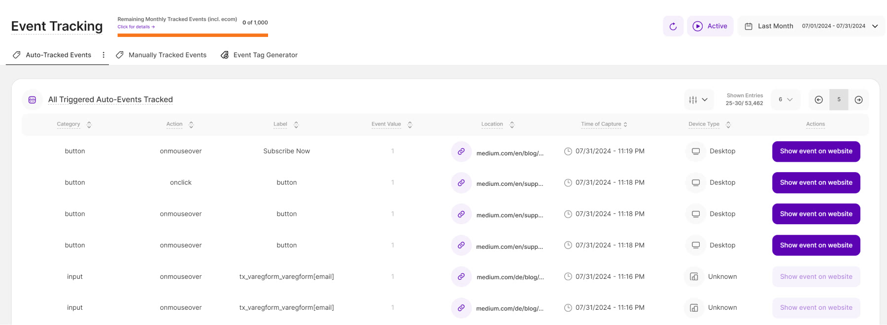This screenshot has height=325, width=887.
Task: Open the three-dot menu beside Auto-Tracked Events
Action: [103, 55]
